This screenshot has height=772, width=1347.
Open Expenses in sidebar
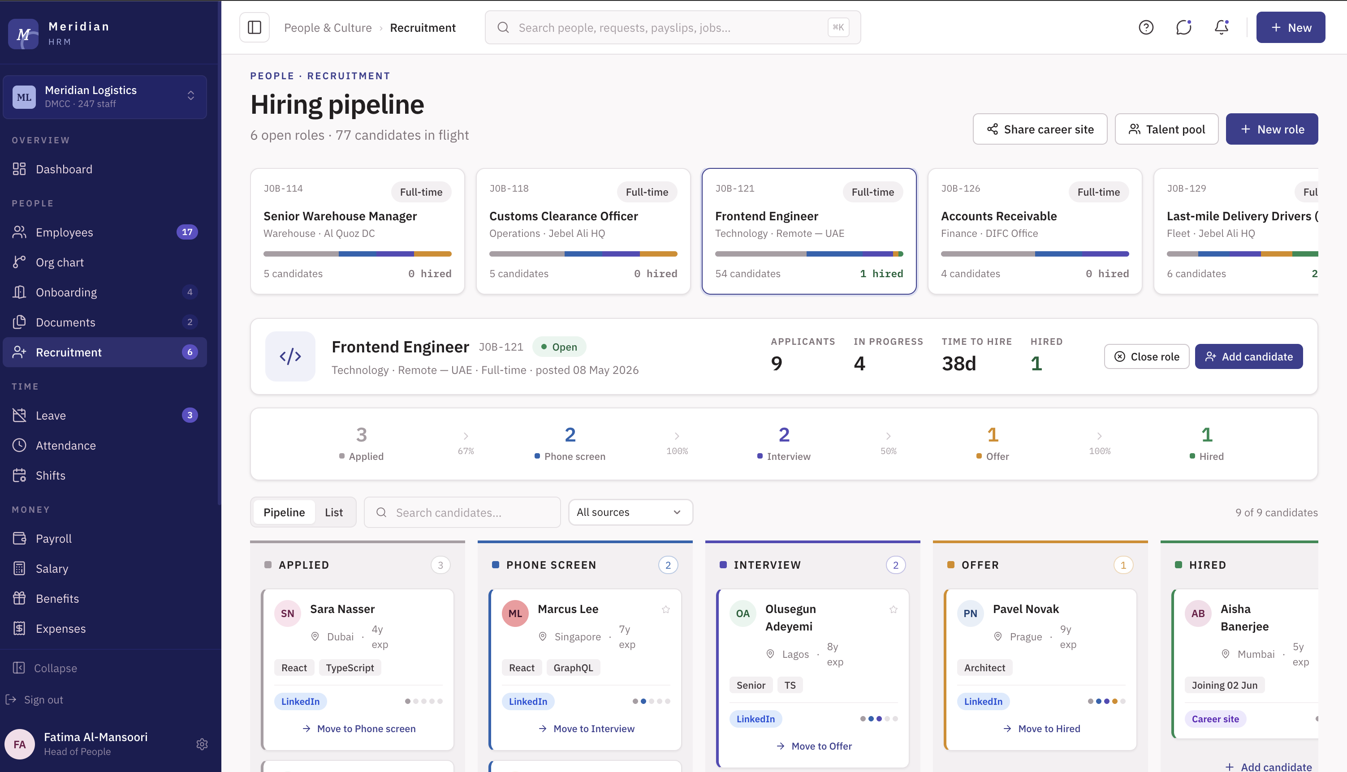pos(104,629)
